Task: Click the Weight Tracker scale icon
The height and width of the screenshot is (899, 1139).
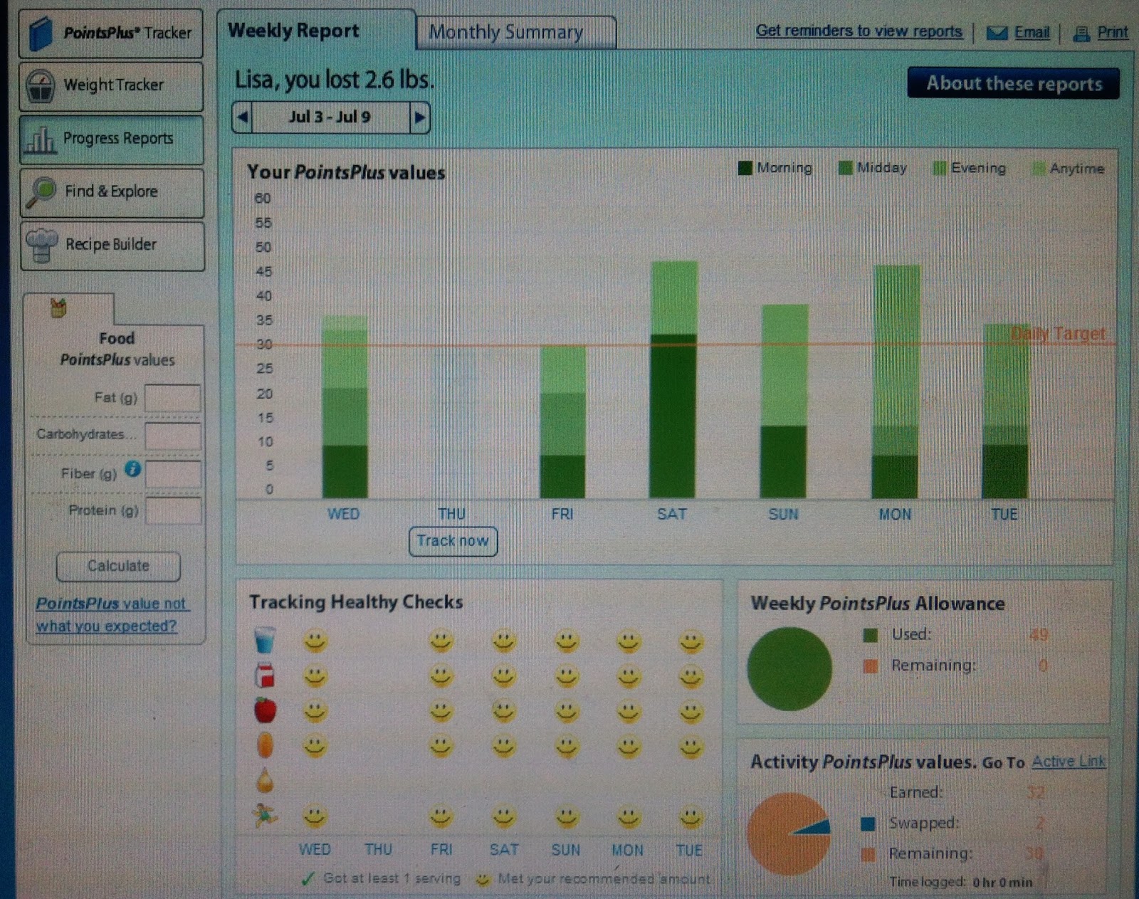Action: [x=40, y=86]
